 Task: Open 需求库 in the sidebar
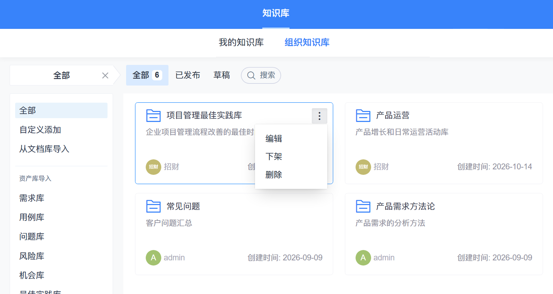32,198
